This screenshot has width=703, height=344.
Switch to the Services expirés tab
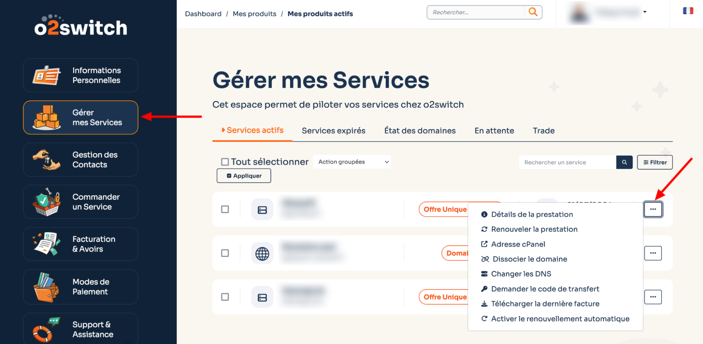click(x=333, y=130)
